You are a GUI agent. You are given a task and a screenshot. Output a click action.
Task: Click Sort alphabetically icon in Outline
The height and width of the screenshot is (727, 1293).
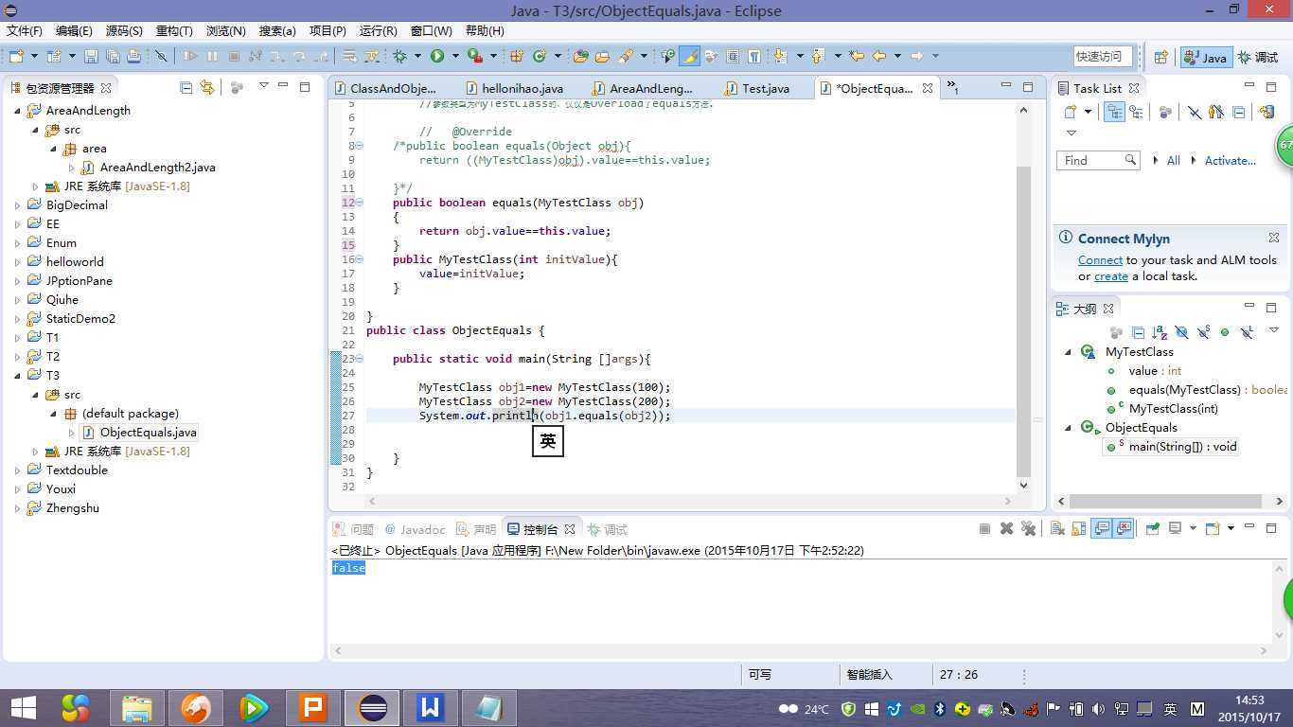coord(1160,332)
